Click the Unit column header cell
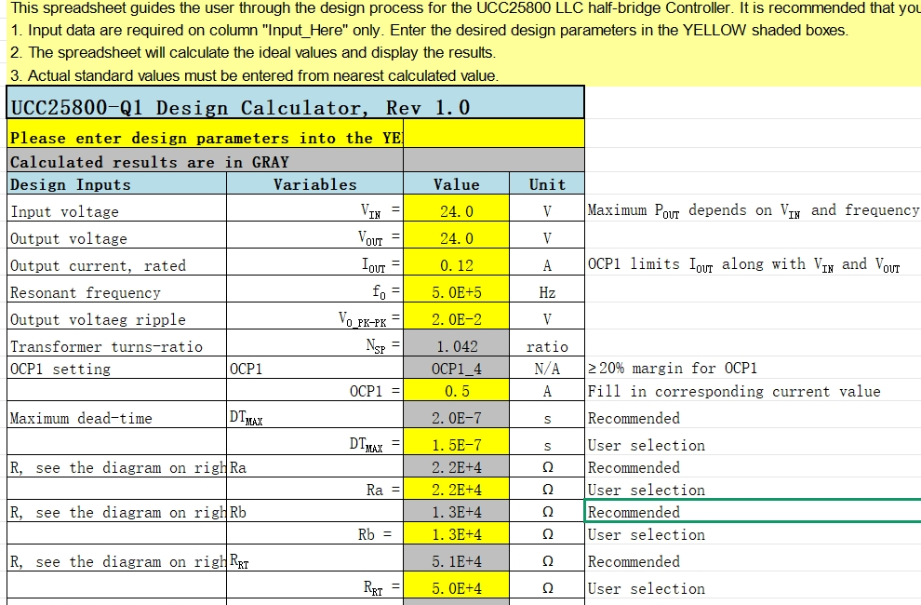Image resolution: width=921 pixels, height=605 pixels. point(547,183)
